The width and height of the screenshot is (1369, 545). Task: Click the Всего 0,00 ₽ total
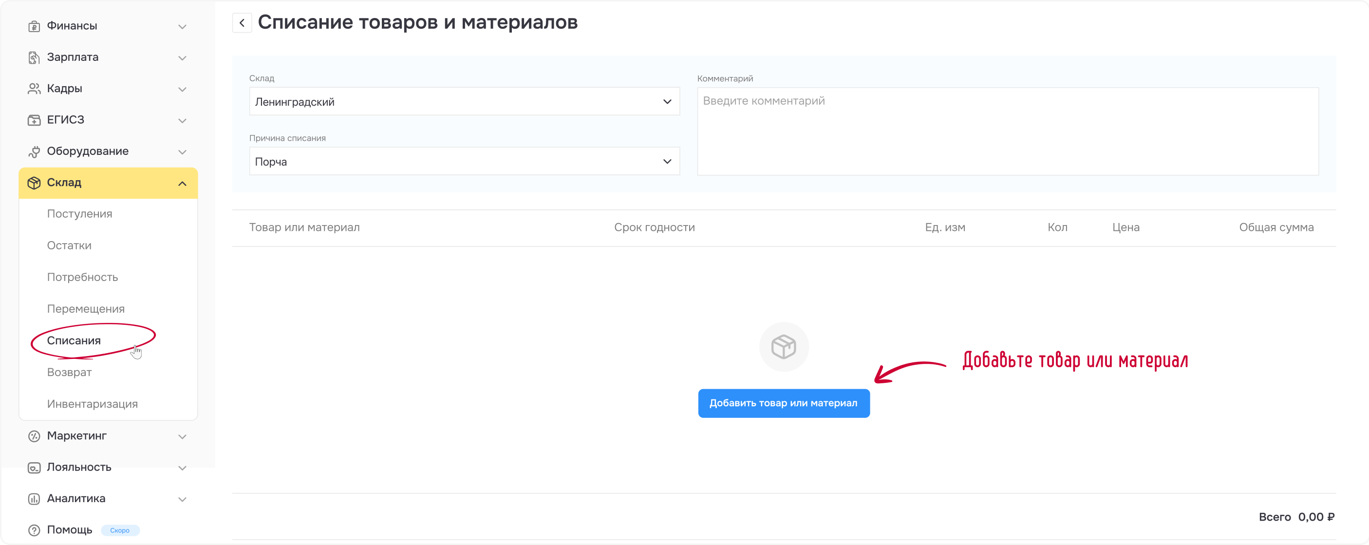(x=1296, y=517)
